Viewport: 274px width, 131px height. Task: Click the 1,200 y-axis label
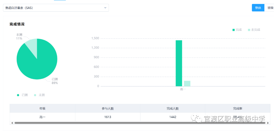[95, 48]
